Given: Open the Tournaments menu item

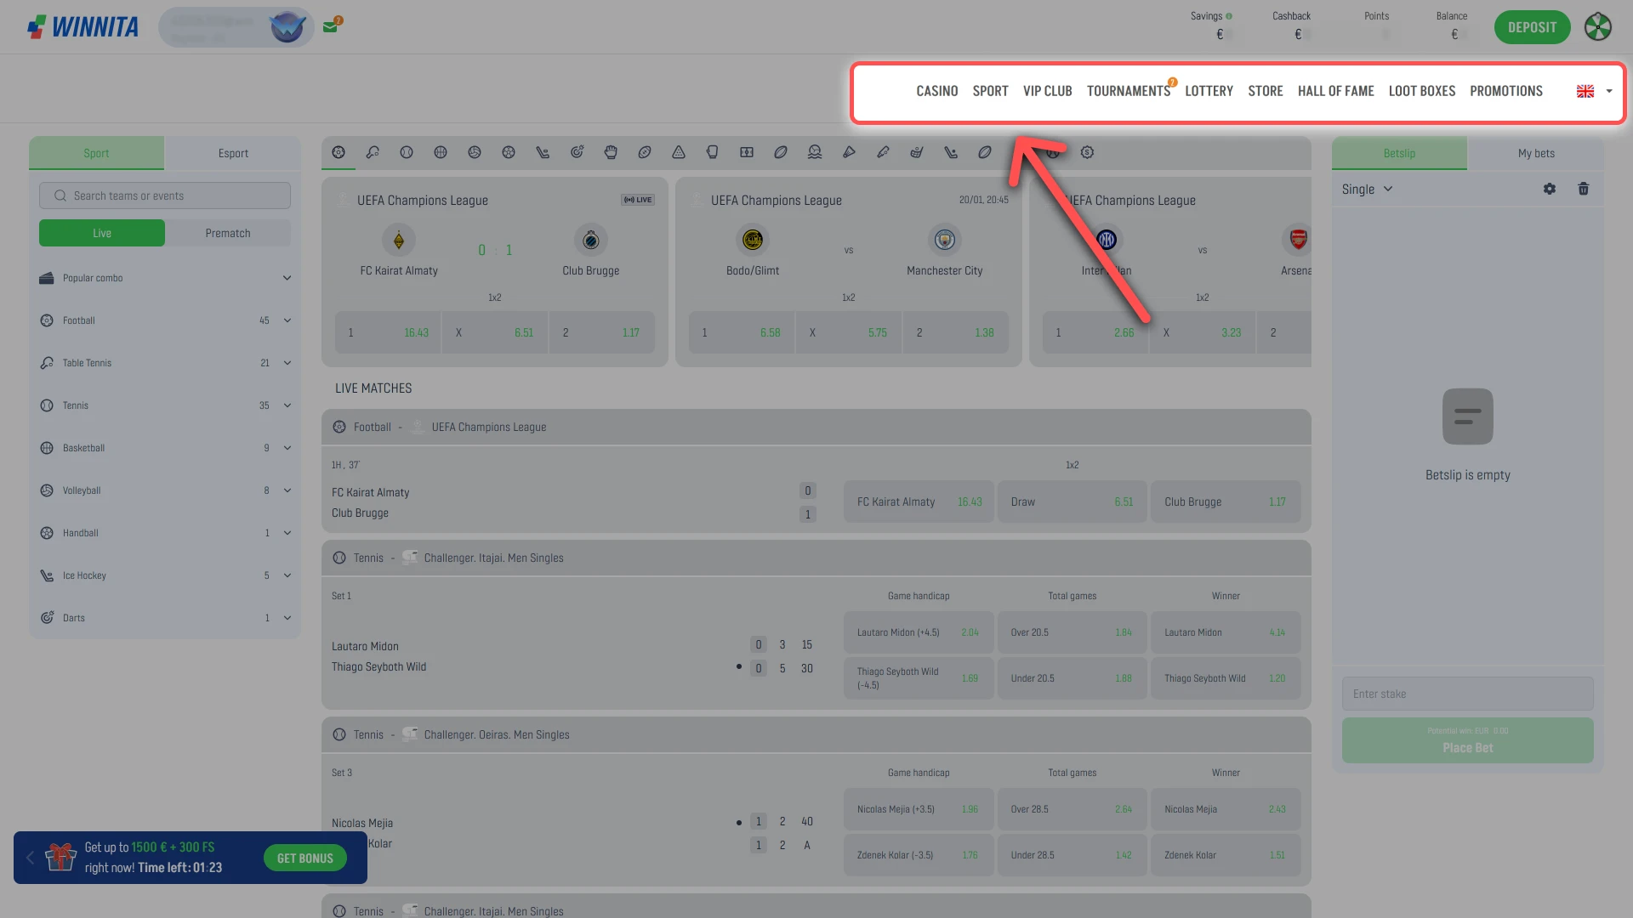Looking at the screenshot, I should tap(1129, 91).
